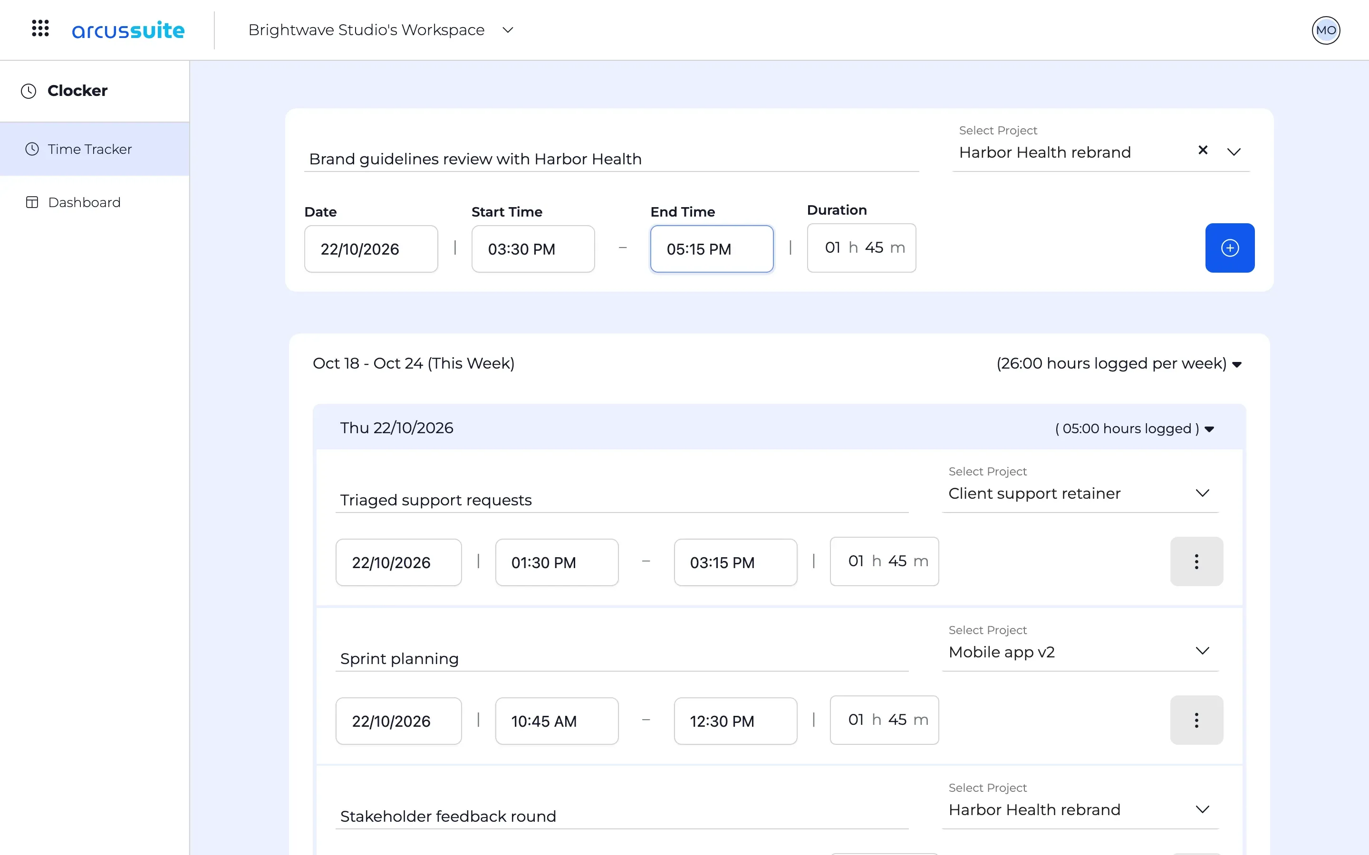Go to Time Tracker in sidebar
Viewport: 1369px width, 855px height.
(95, 149)
